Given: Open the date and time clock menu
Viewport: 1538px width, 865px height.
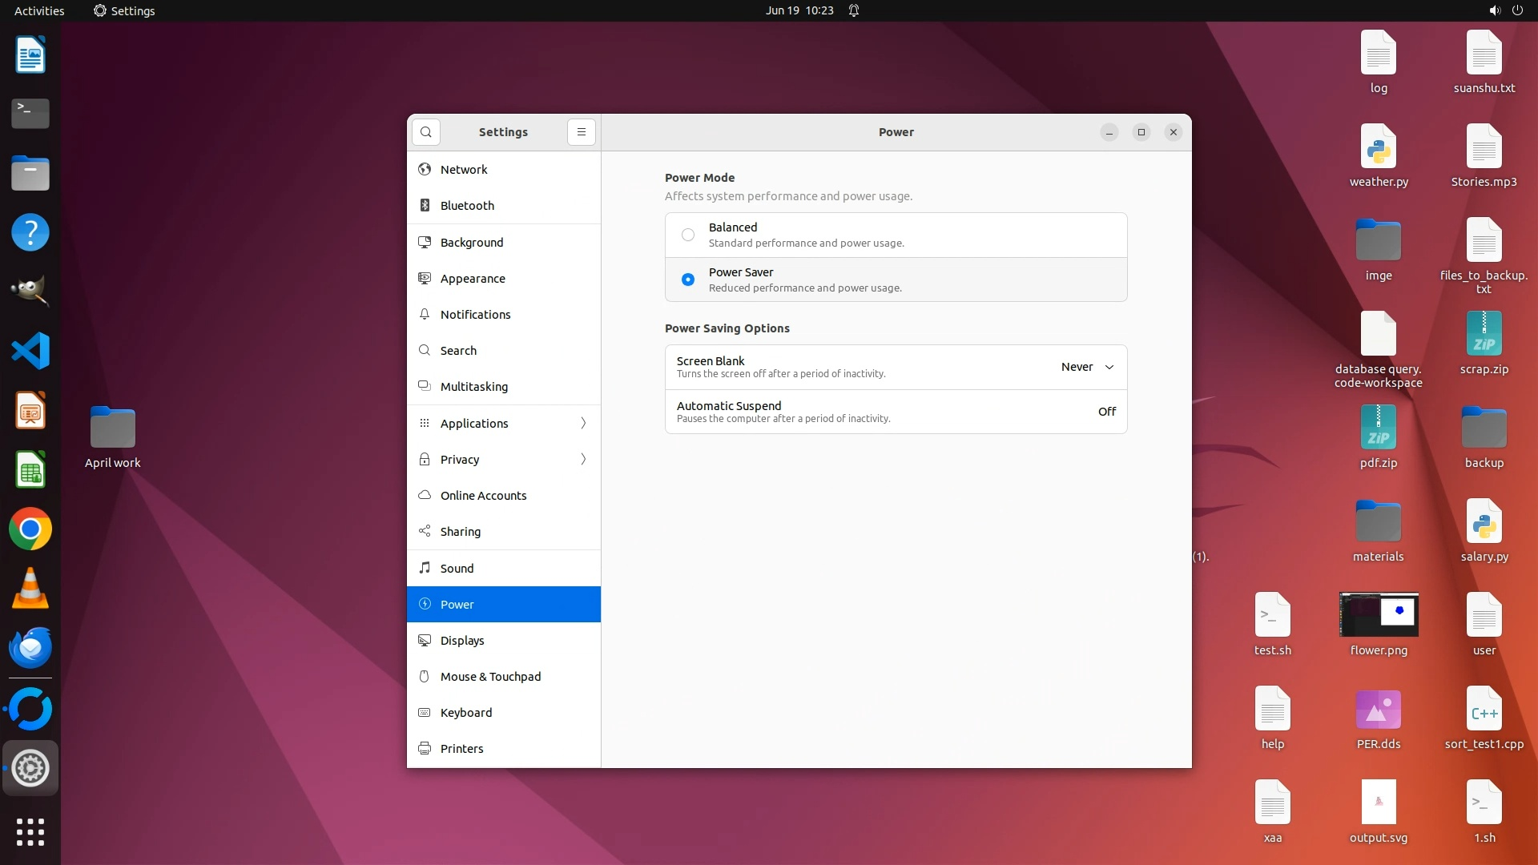Looking at the screenshot, I should pos(799,10).
